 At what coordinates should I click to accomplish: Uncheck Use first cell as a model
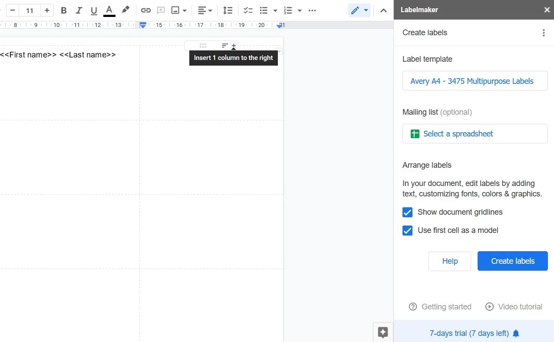pyautogui.click(x=407, y=231)
